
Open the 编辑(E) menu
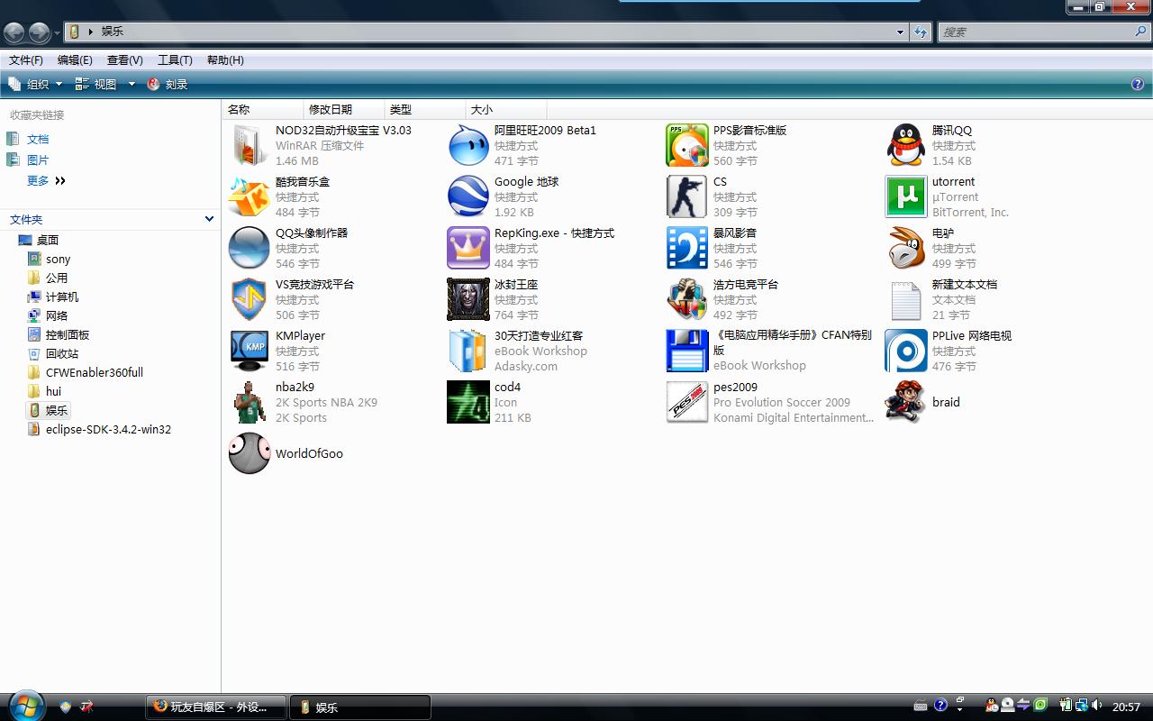(75, 60)
